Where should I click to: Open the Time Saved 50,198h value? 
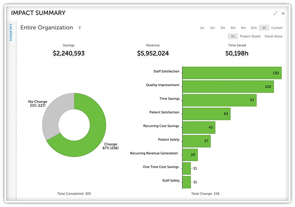237,54
